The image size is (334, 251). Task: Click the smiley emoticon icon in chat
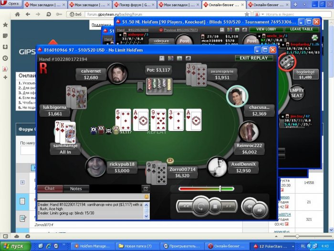(x=146, y=196)
